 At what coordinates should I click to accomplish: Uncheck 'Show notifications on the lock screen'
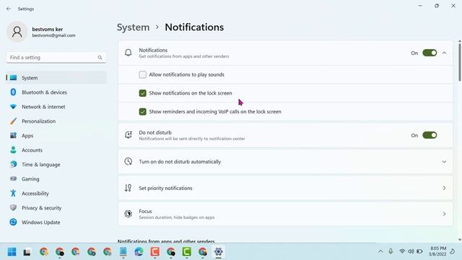click(143, 93)
